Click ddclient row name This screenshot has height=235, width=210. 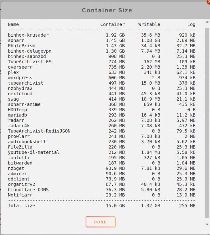(19, 179)
